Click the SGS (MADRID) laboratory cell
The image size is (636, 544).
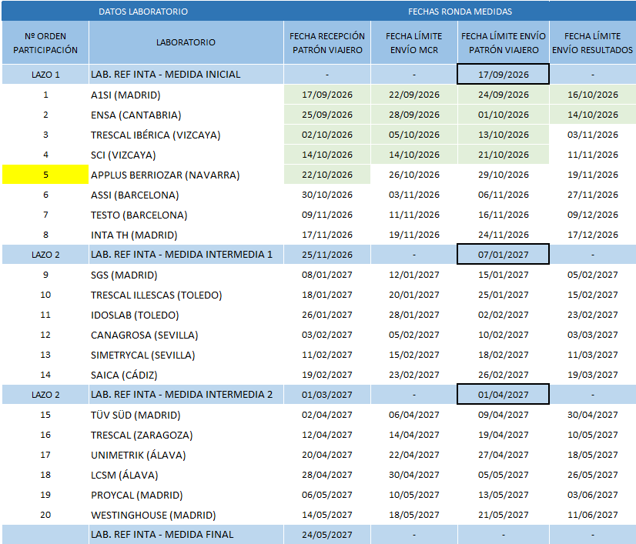pyautogui.click(x=186, y=275)
